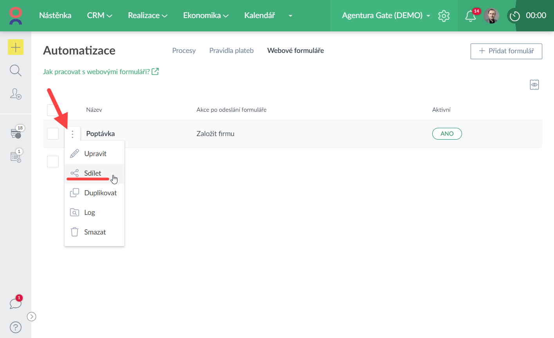Tick the Poptávka row checkbox
554x338 pixels.
(53, 134)
